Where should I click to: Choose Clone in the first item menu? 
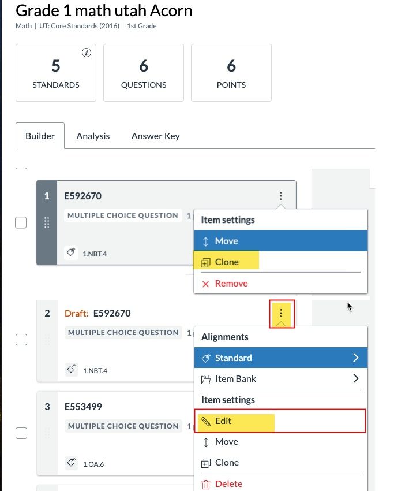tap(226, 262)
